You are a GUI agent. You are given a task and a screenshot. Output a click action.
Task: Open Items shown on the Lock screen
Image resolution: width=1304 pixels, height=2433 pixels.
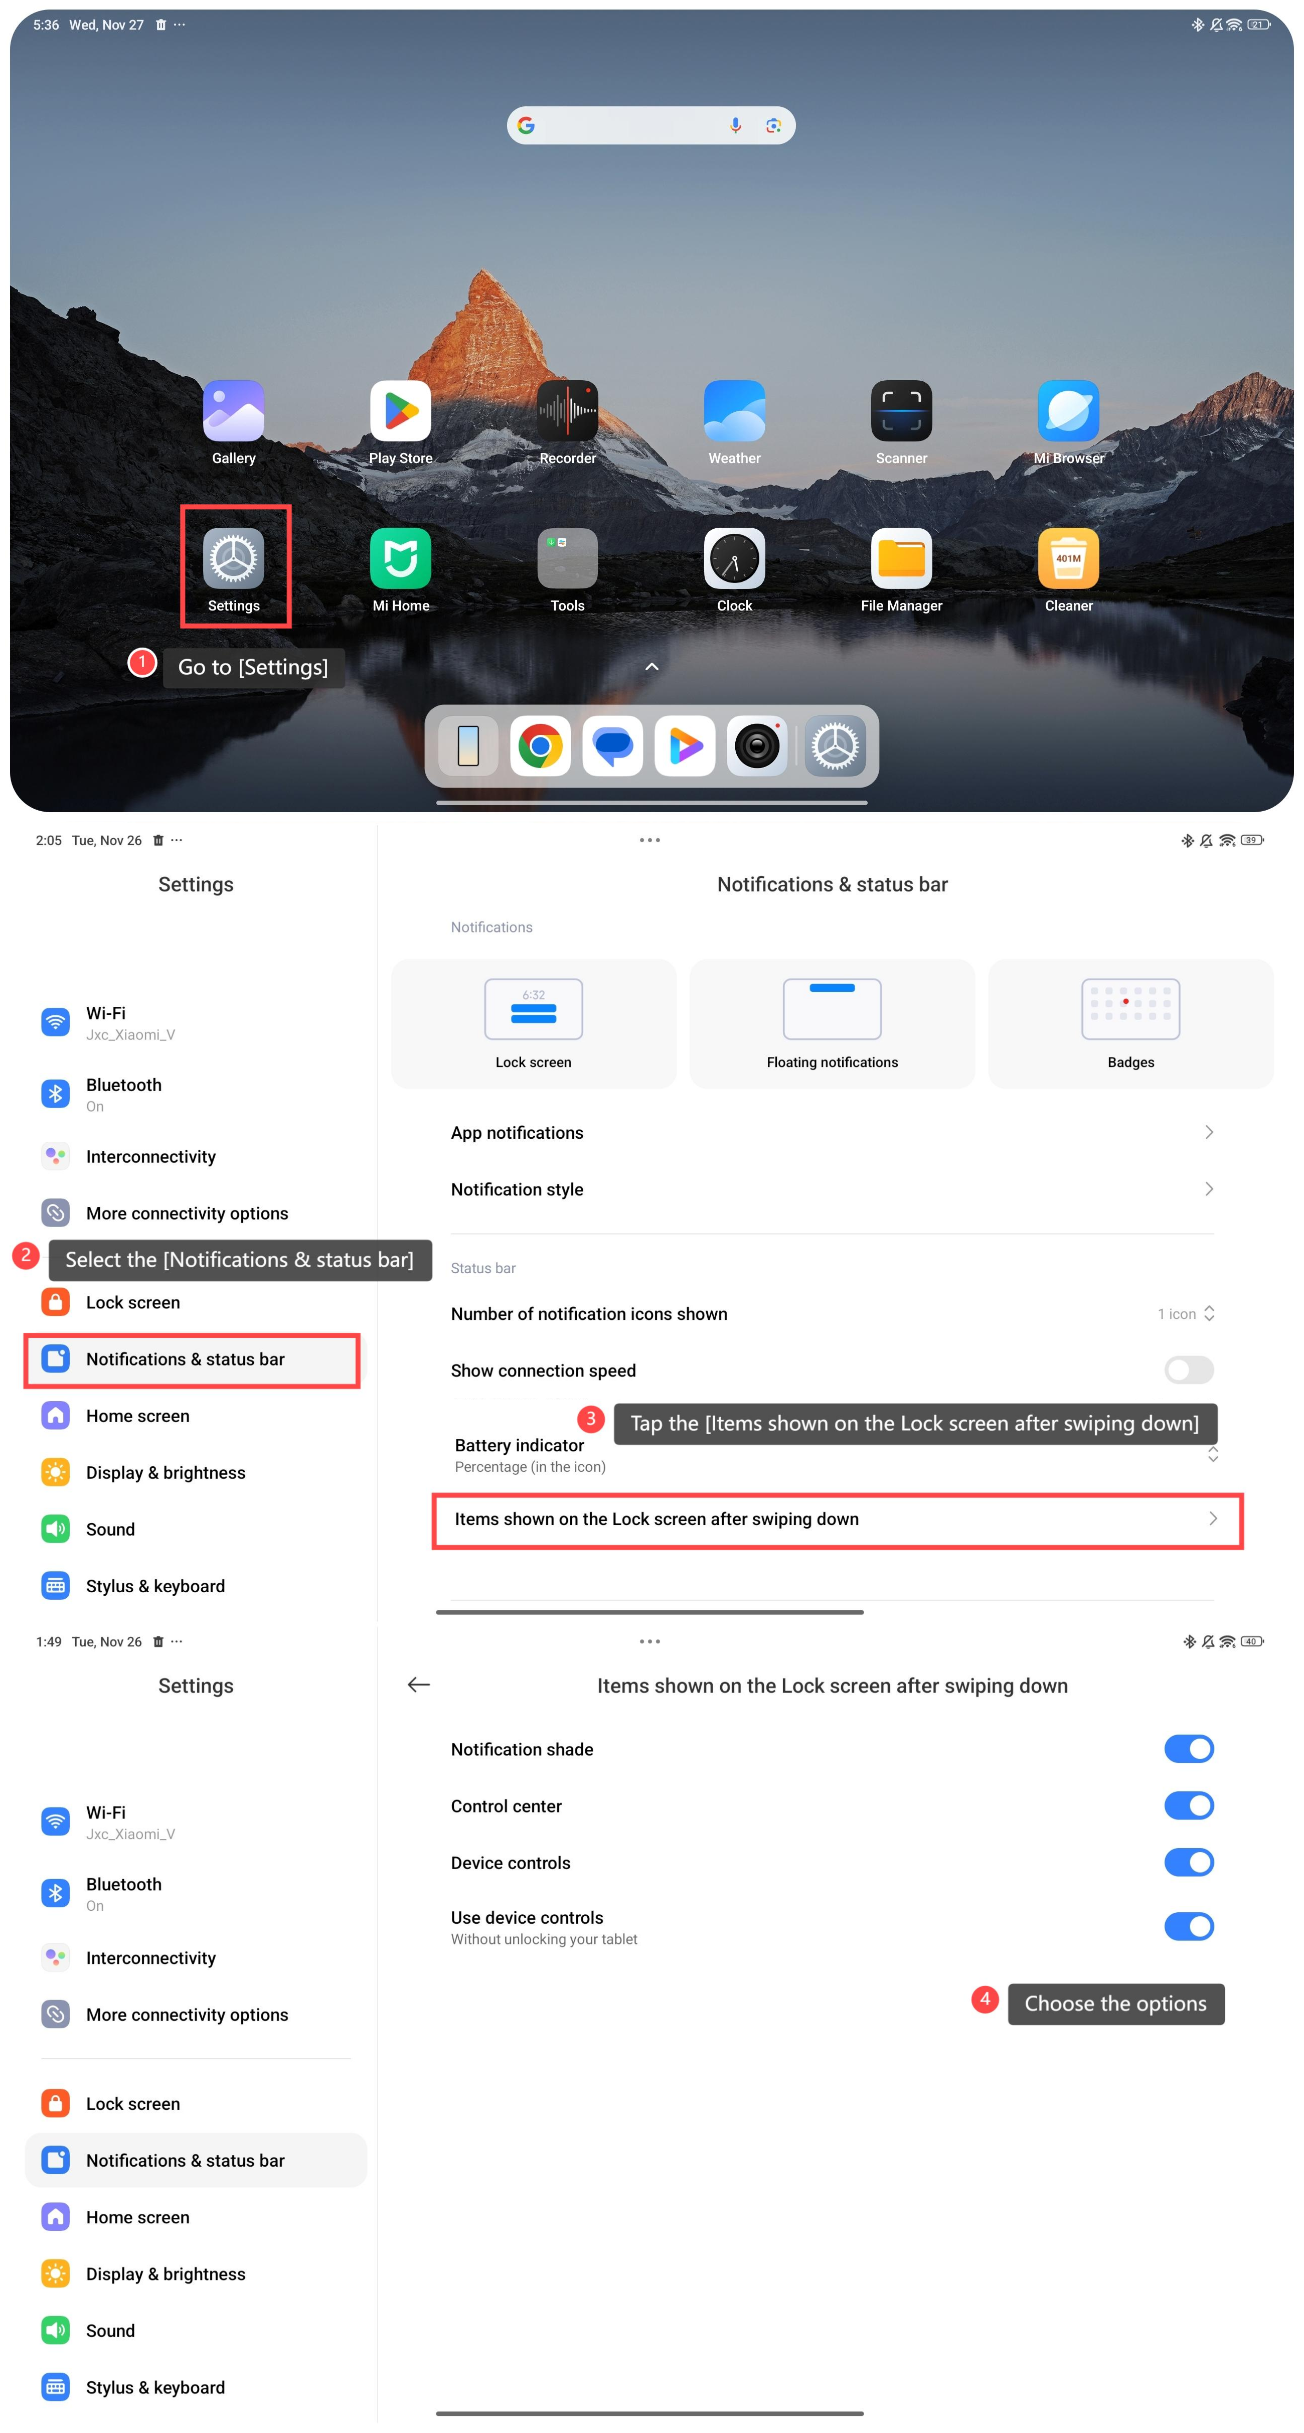(x=837, y=1518)
